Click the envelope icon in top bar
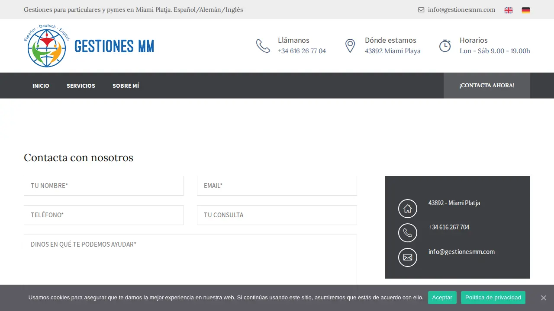The height and width of the screenshot is (311, 554). tap(421, 10)
